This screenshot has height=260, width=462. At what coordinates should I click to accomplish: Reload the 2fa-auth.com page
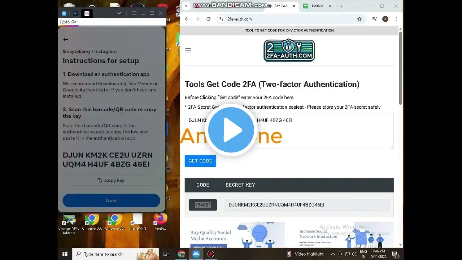click(x=208, y=19)
